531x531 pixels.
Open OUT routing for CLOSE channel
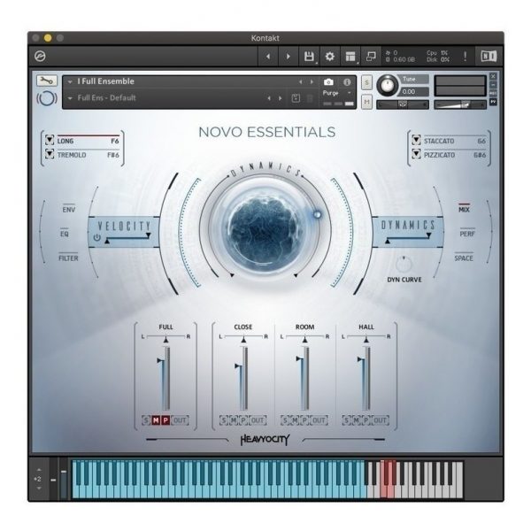[258, 420]
